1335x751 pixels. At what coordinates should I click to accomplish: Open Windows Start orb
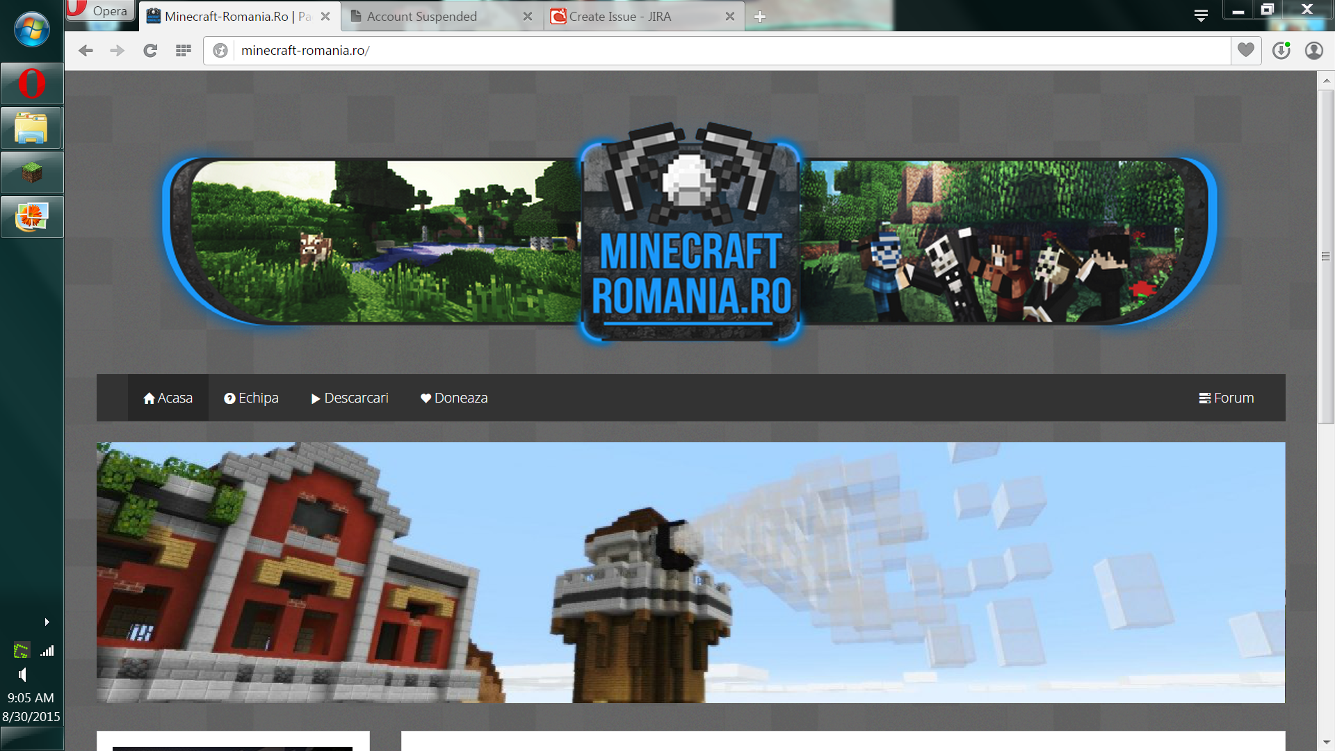[x=32, y=30]
